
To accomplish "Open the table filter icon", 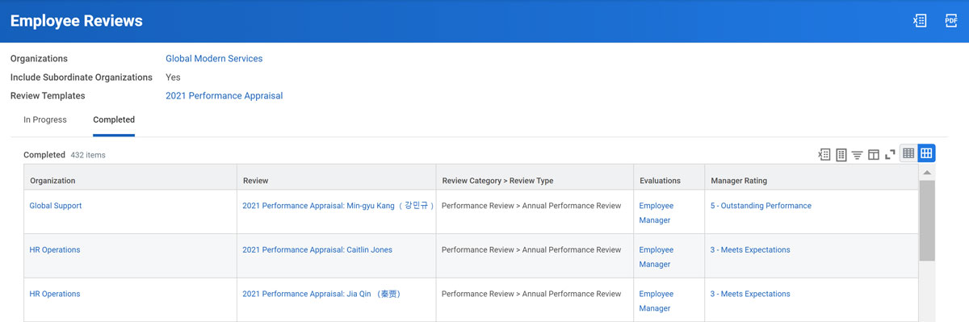I will point(857,154).
